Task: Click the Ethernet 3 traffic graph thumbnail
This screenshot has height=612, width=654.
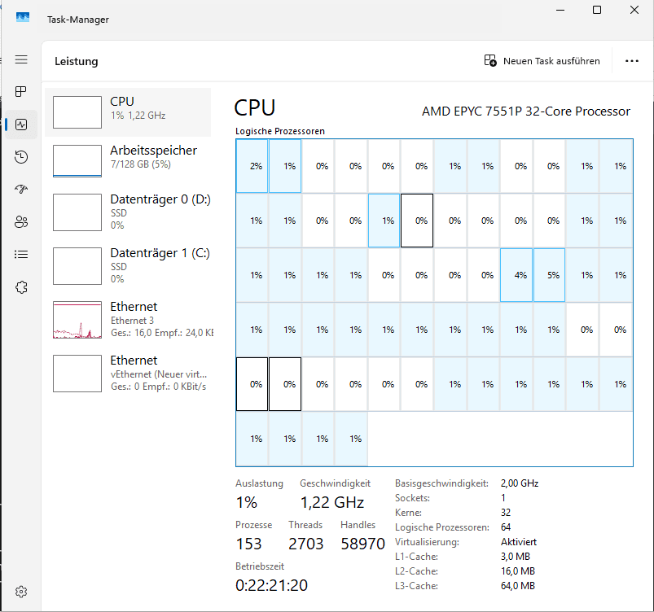Action: pyautogui.click(x=77, y=320)
